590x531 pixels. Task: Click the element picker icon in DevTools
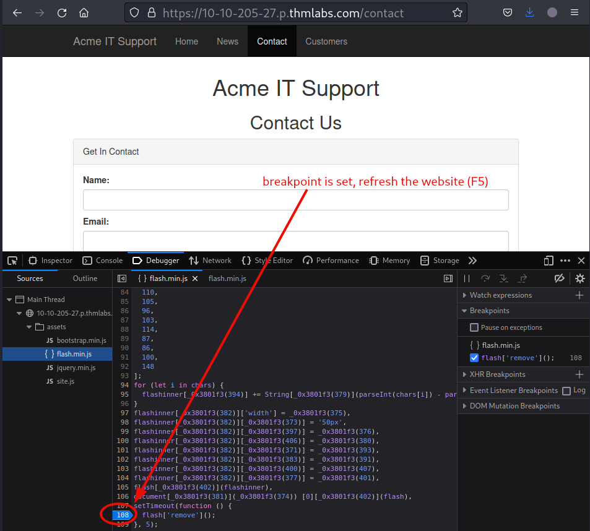(12, 261)
